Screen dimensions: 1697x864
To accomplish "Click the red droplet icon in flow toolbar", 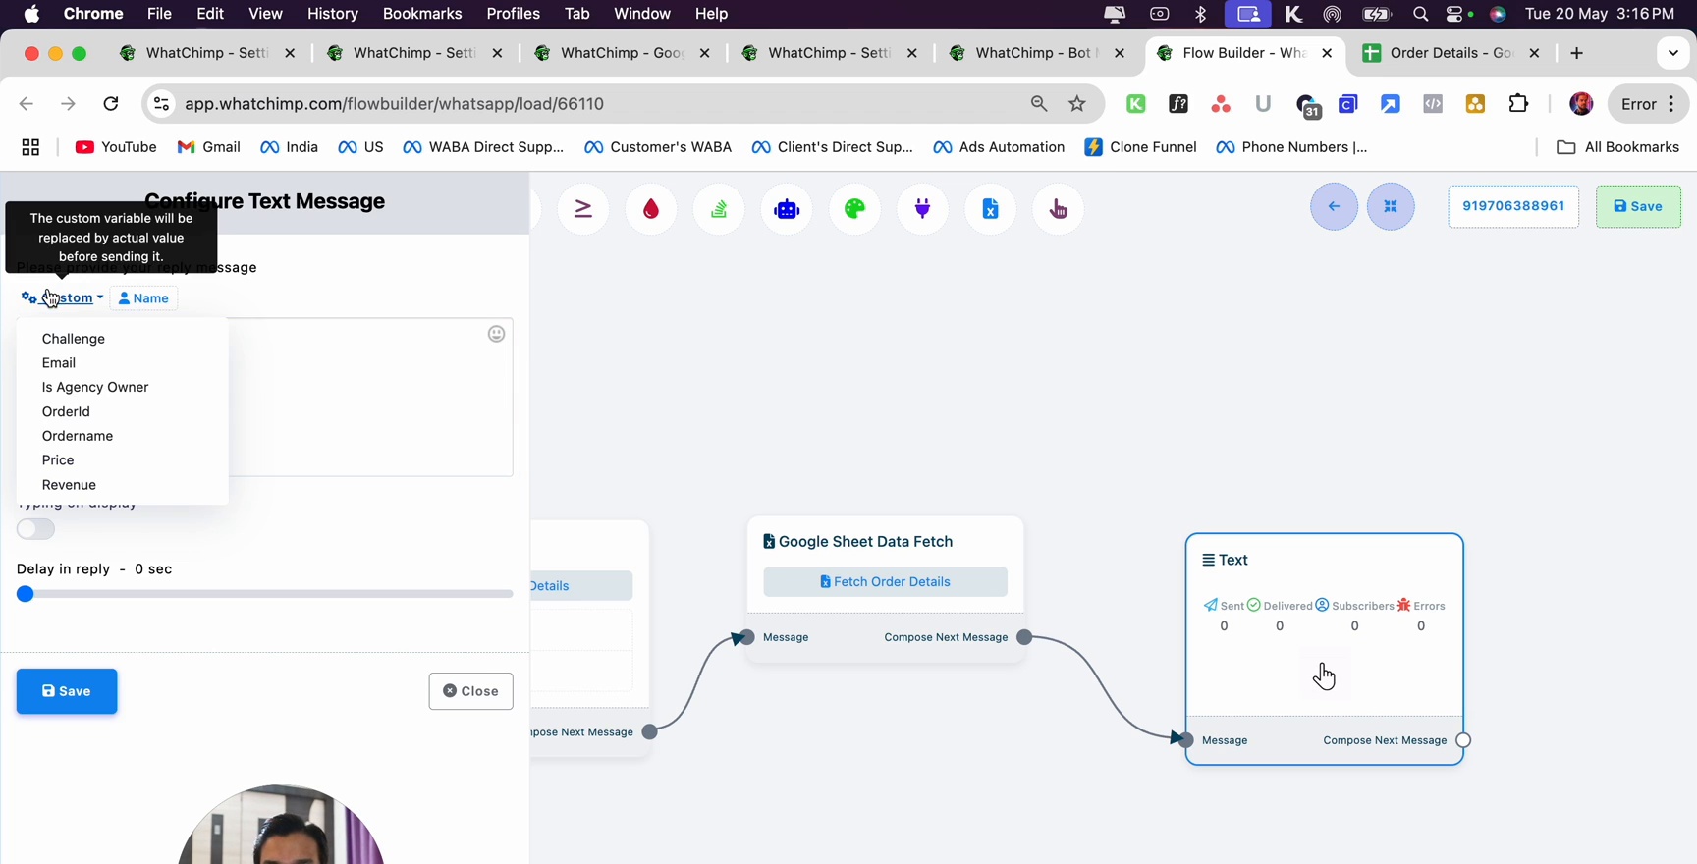I will coord(651,208).
